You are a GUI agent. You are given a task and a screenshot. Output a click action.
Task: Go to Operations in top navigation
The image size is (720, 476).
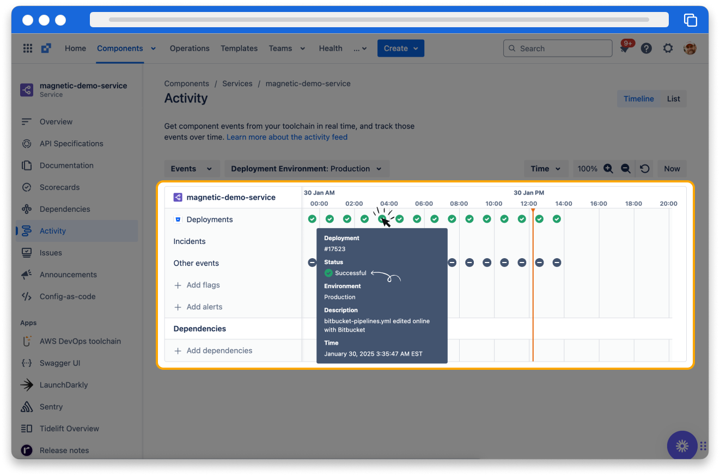pos(190,48)
